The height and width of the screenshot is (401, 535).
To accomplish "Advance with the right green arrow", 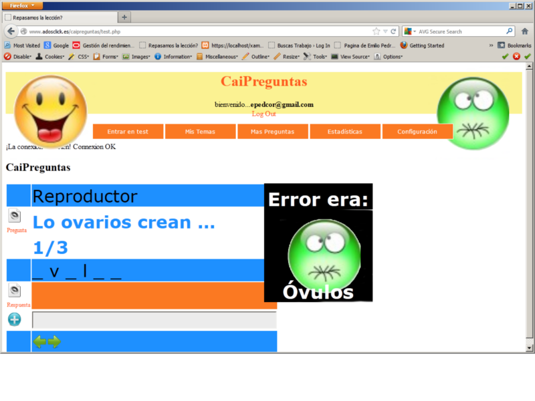I will tap(54, 342).
